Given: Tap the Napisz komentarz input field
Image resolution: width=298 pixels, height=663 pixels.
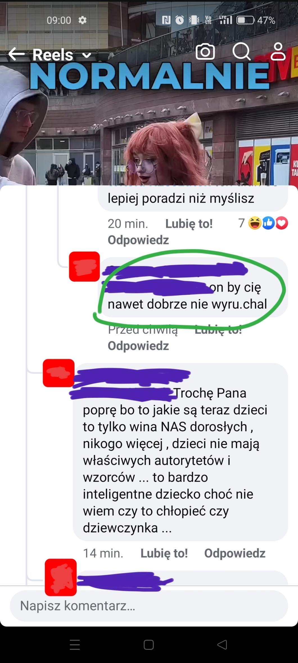Looking at the screenshot, I should (149, 606).
